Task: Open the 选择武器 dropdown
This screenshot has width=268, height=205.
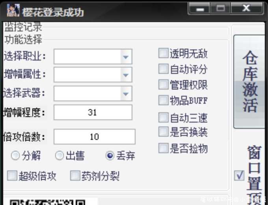Action: 93,93
